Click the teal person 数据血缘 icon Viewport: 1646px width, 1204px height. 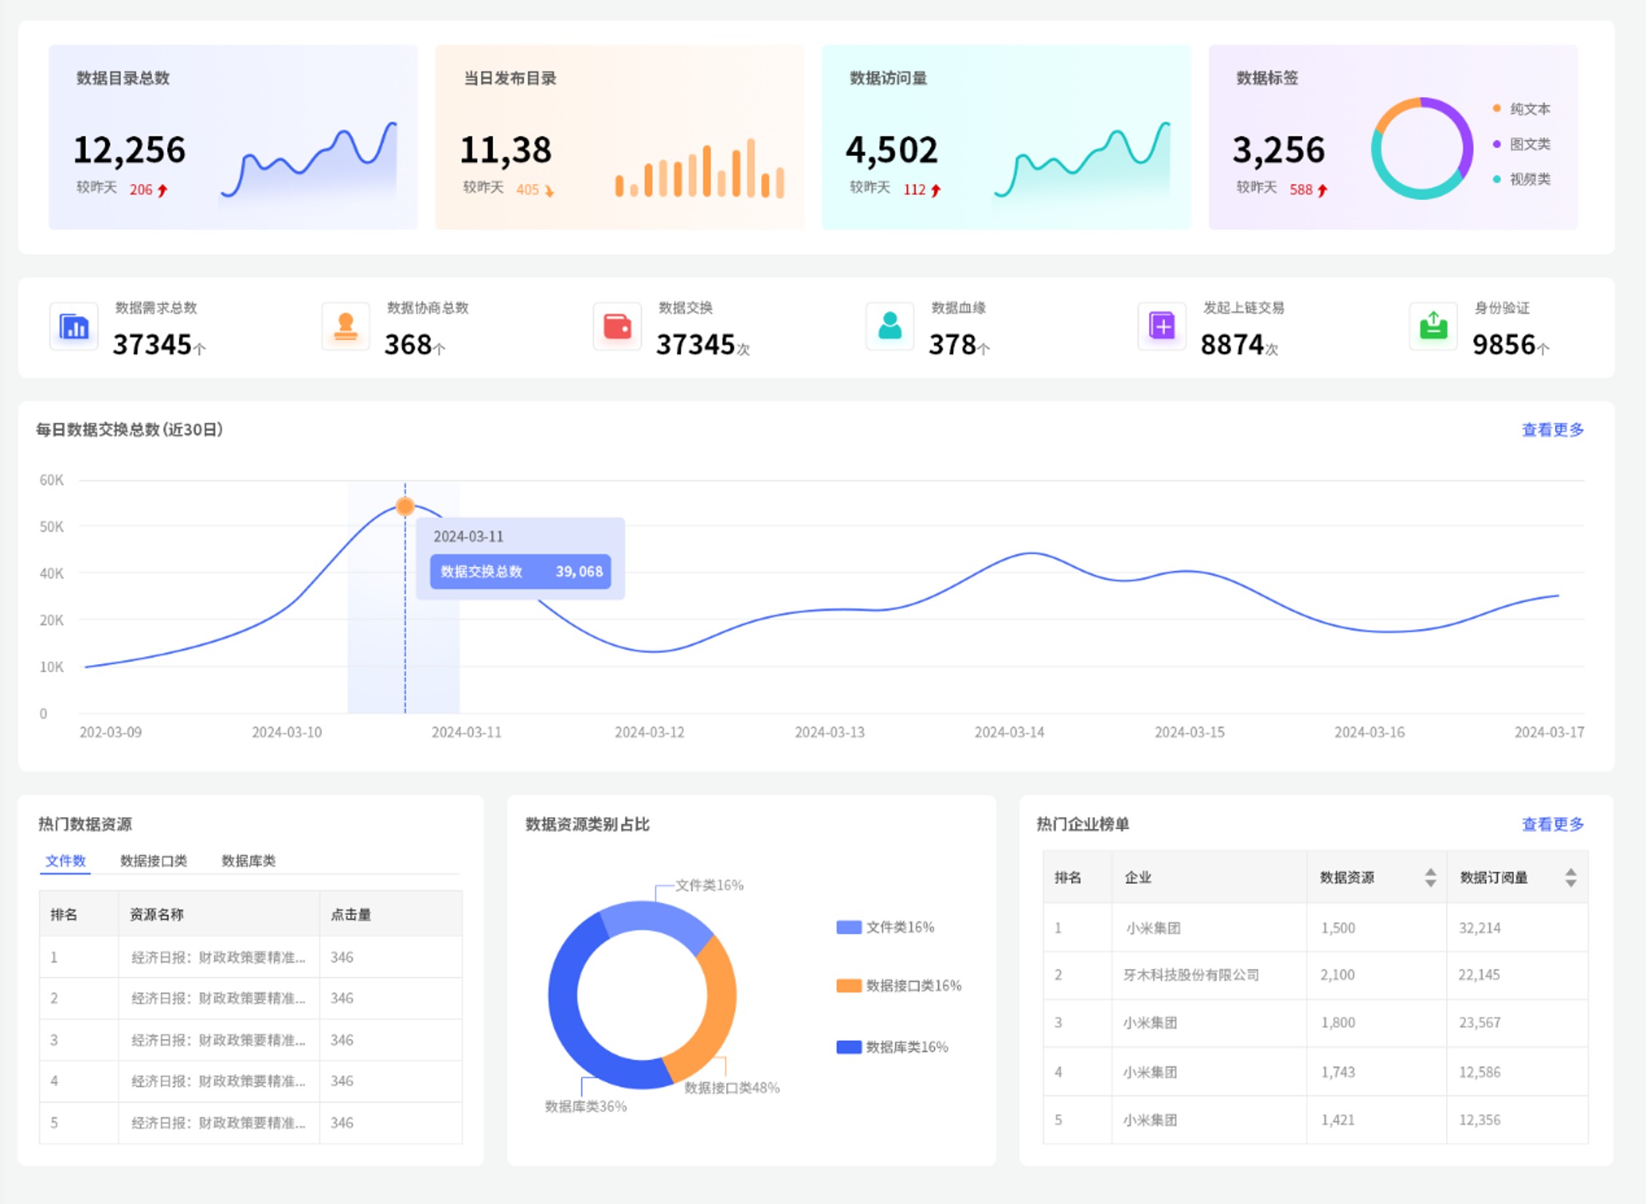pyautogui.click(x=889, y=326)
